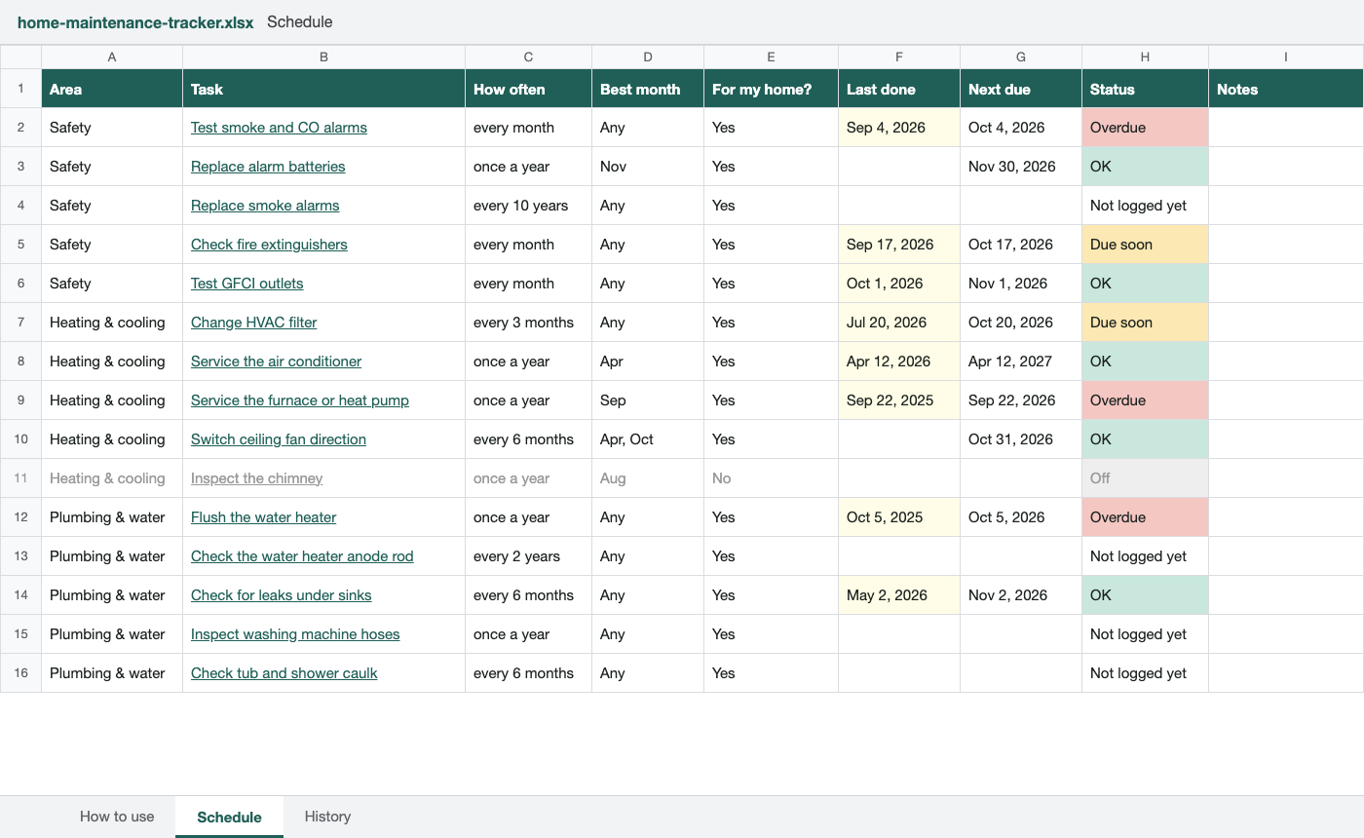The image size is (1364, 838).
Task: Open the Test smoke and CO alarms link
Action: coord(279,128)
